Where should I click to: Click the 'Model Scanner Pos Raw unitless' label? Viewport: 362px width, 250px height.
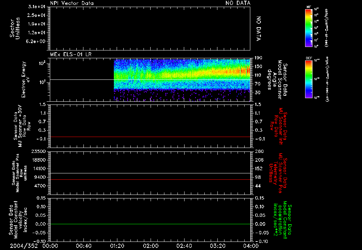tap(19, 173)
